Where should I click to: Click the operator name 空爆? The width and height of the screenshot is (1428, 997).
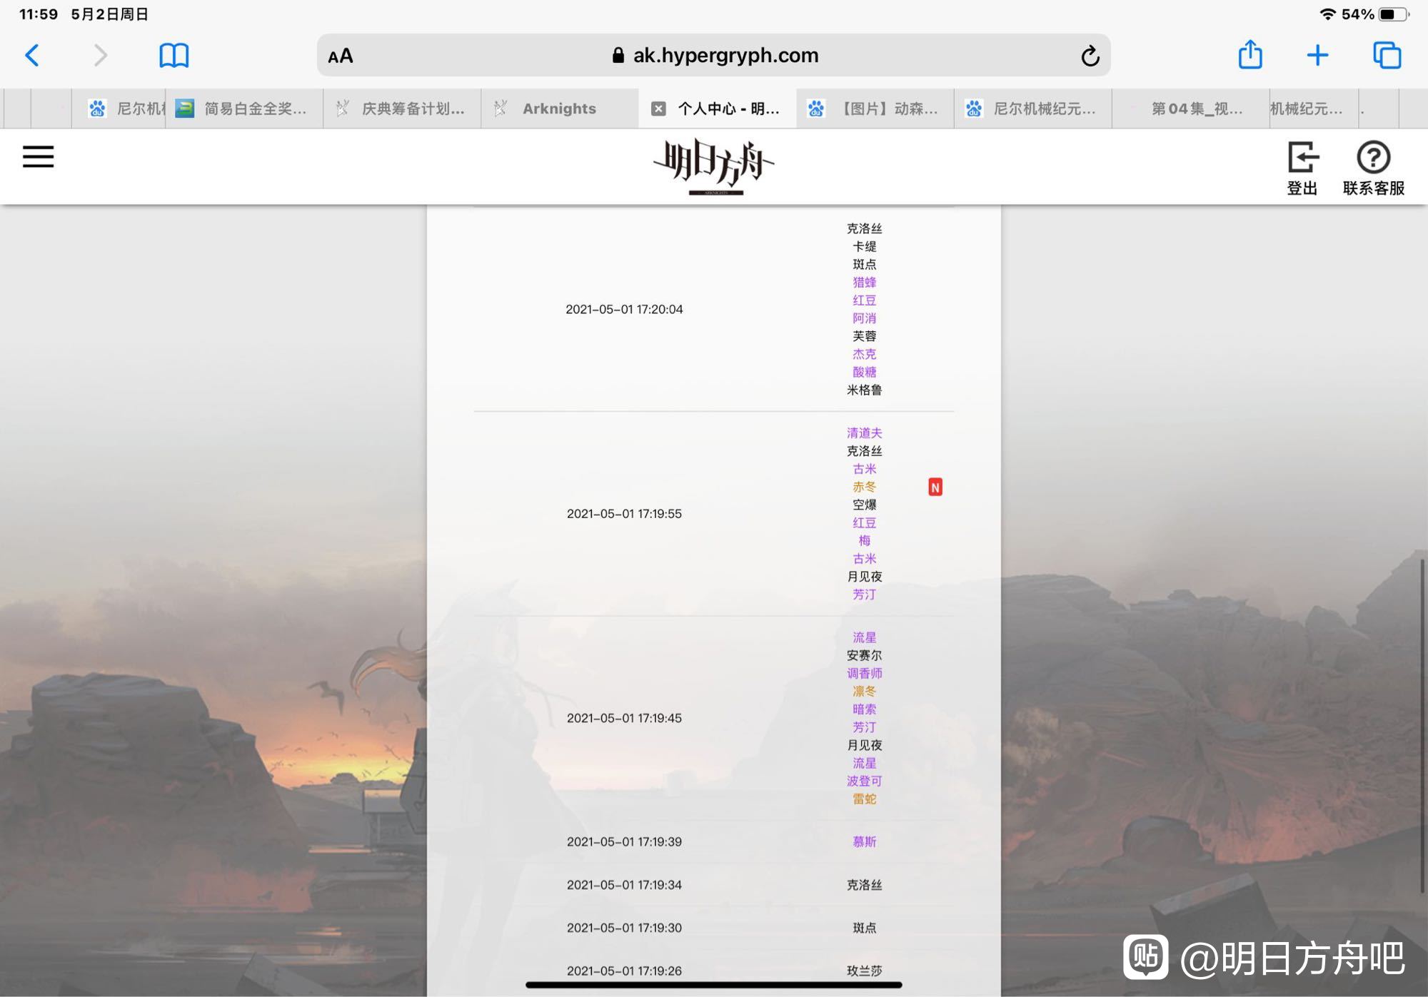click(864, 505)
